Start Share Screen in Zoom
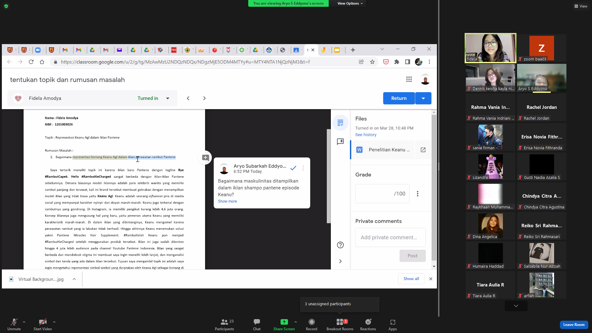This screenshot has width=592, height=333. [x=284, y=325]
